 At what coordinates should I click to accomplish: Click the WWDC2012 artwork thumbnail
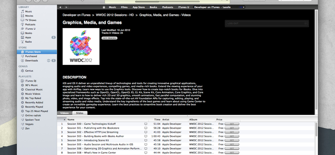[x=81, y=46]
